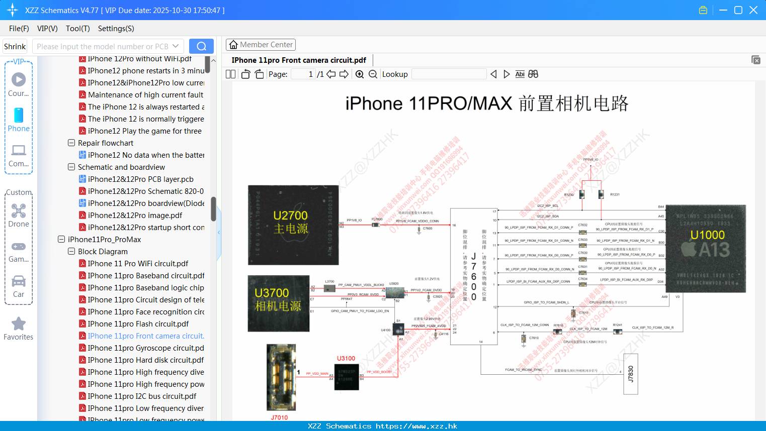Find previous lookup result

coord(493,74)
